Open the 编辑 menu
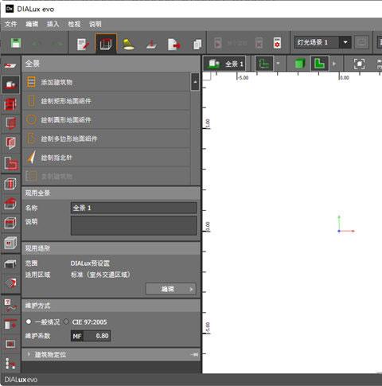Screen dimensions: 382x386 point(32,24)
